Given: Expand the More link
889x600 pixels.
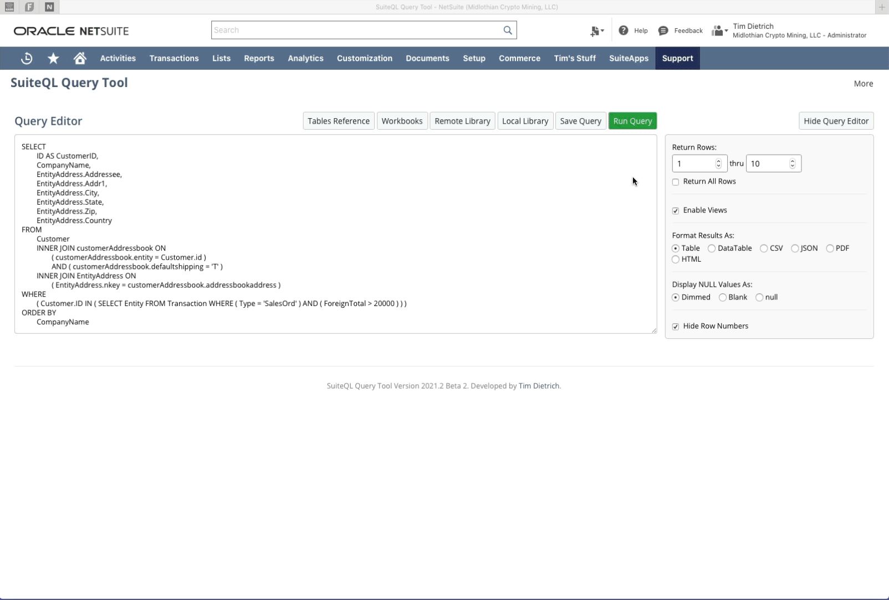Looking at the screenshot, I should [863, 84].
